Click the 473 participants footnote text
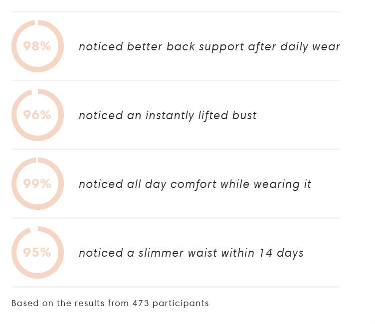The image size is (375, 324). (110, 303)
